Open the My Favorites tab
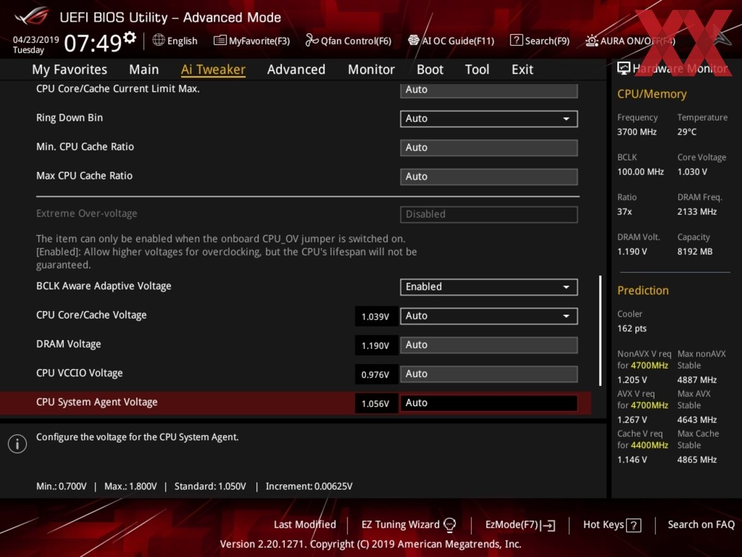742x557 pixels. (x=69, y=69)
